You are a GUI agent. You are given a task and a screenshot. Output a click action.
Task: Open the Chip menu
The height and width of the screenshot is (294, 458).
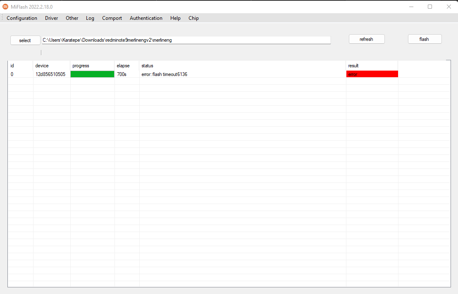pos(193,18)
